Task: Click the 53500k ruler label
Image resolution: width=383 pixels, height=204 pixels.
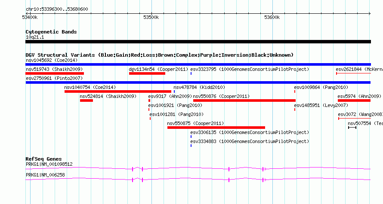Action: 151,17
